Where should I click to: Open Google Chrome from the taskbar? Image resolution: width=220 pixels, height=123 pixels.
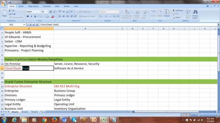coord(44,120)
